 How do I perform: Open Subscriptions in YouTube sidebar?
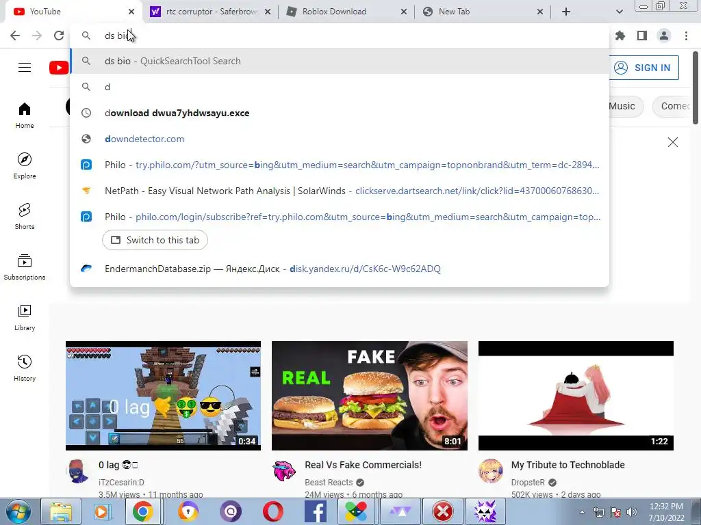(x=25, y=267)
